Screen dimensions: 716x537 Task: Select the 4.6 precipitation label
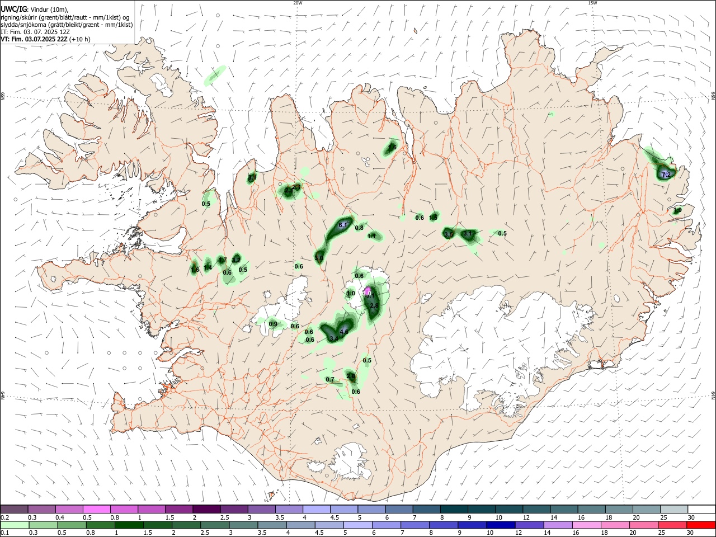(344, 332)
